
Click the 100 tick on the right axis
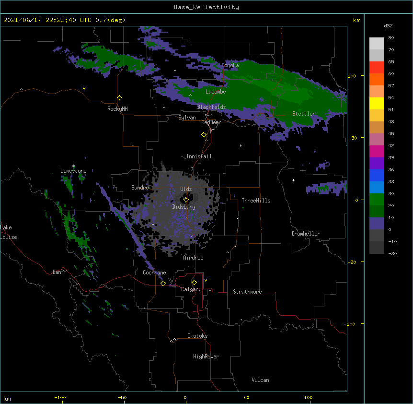[x=352, y=76]
